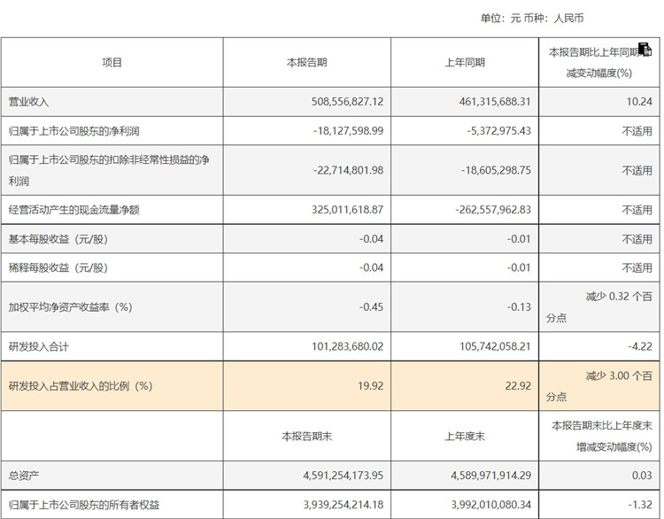Click the 减少 0.32 个百分点 cell
This screenshot has width=664, height=519.
point(599,307)
